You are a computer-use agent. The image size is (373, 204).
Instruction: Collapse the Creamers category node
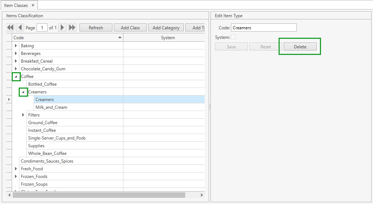pyautogui.click(x=23, y=92)
